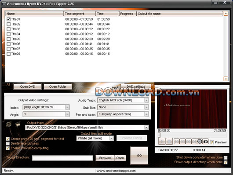Click the Progress column header

(127, 14)
